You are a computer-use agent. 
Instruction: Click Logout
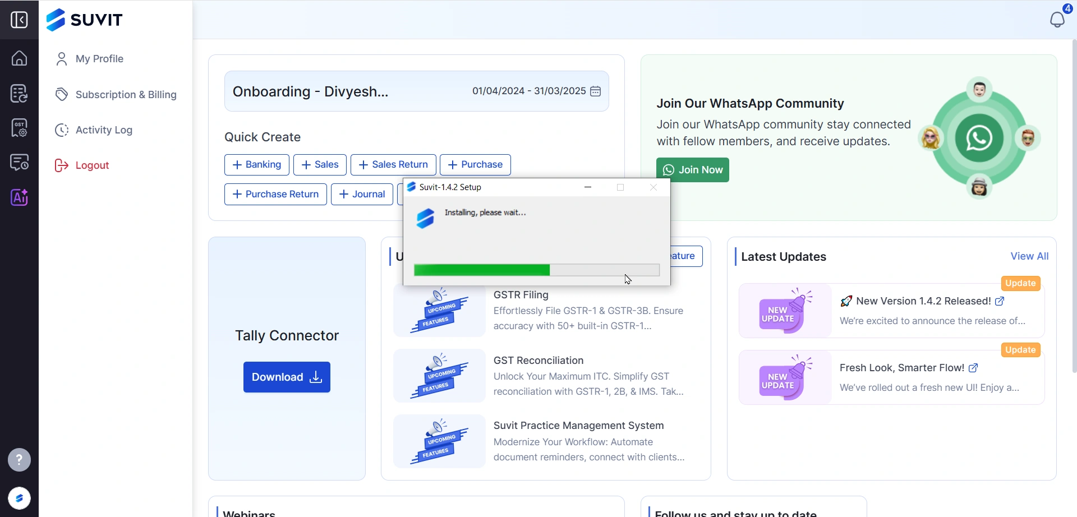[x=82, y=165]
